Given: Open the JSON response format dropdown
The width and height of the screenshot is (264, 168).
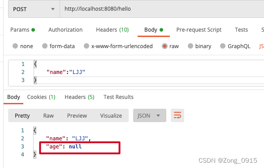Looking at the screenshot, I should (x=150, y=115).
